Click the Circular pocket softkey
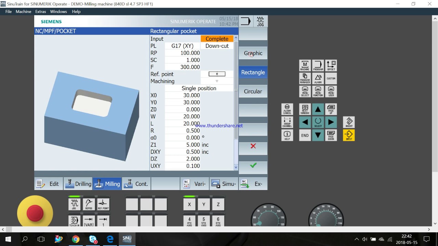438x246 pixels. pyautogui.click(x=253, y=92)
